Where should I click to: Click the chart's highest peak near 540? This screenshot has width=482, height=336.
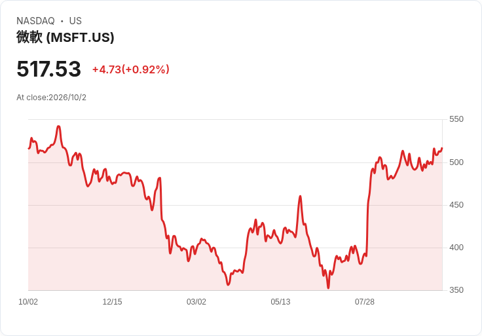58,126
